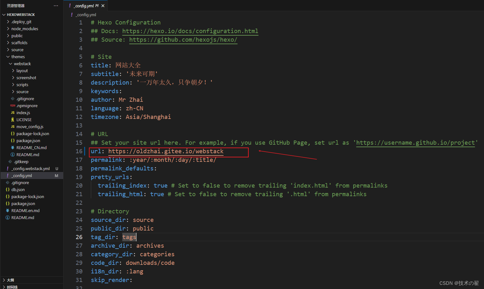
Task: Click the author Mr Zhai value
Action: coord(131,100)
